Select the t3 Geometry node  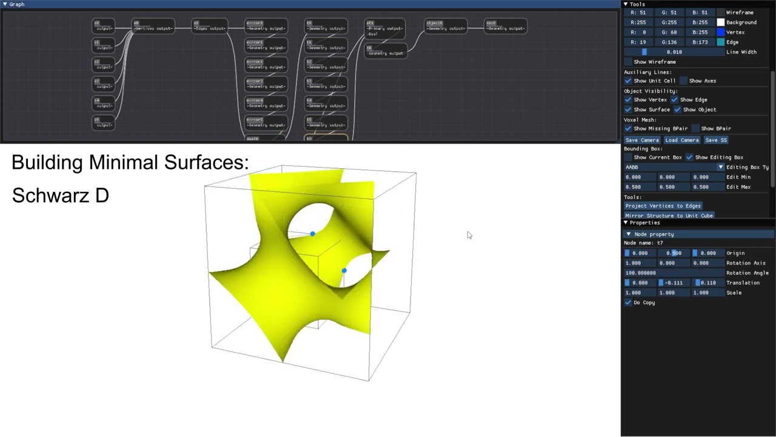coord(326,84)
